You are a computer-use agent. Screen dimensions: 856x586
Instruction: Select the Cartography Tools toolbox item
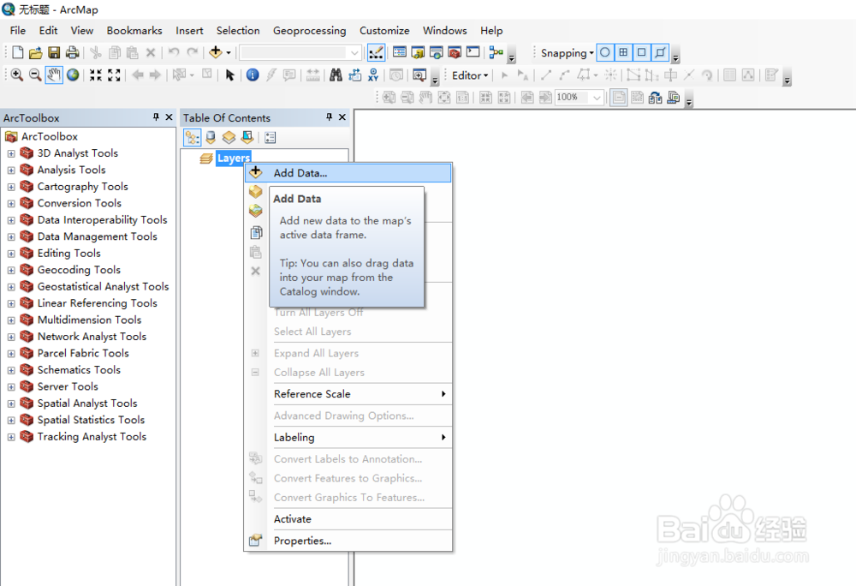[x=82, y=187]
